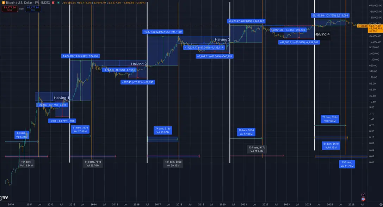Select the 104 bars Vol 13.94M label

(x=26, y=164)
